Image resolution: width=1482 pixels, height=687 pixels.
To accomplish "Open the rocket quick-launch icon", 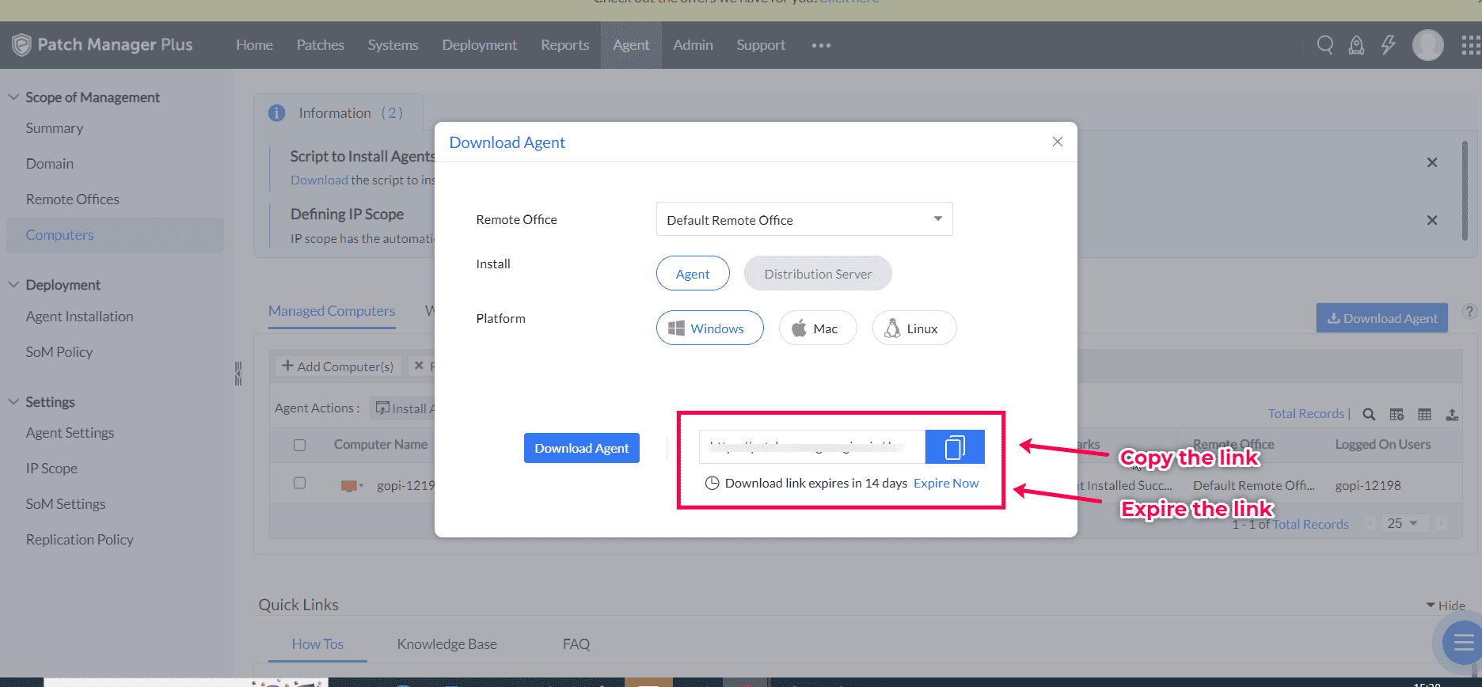I will coord(1357,45).
